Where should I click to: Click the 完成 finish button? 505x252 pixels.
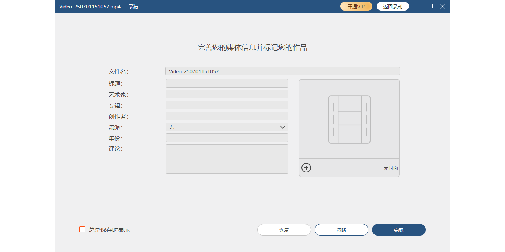[399, 230]
